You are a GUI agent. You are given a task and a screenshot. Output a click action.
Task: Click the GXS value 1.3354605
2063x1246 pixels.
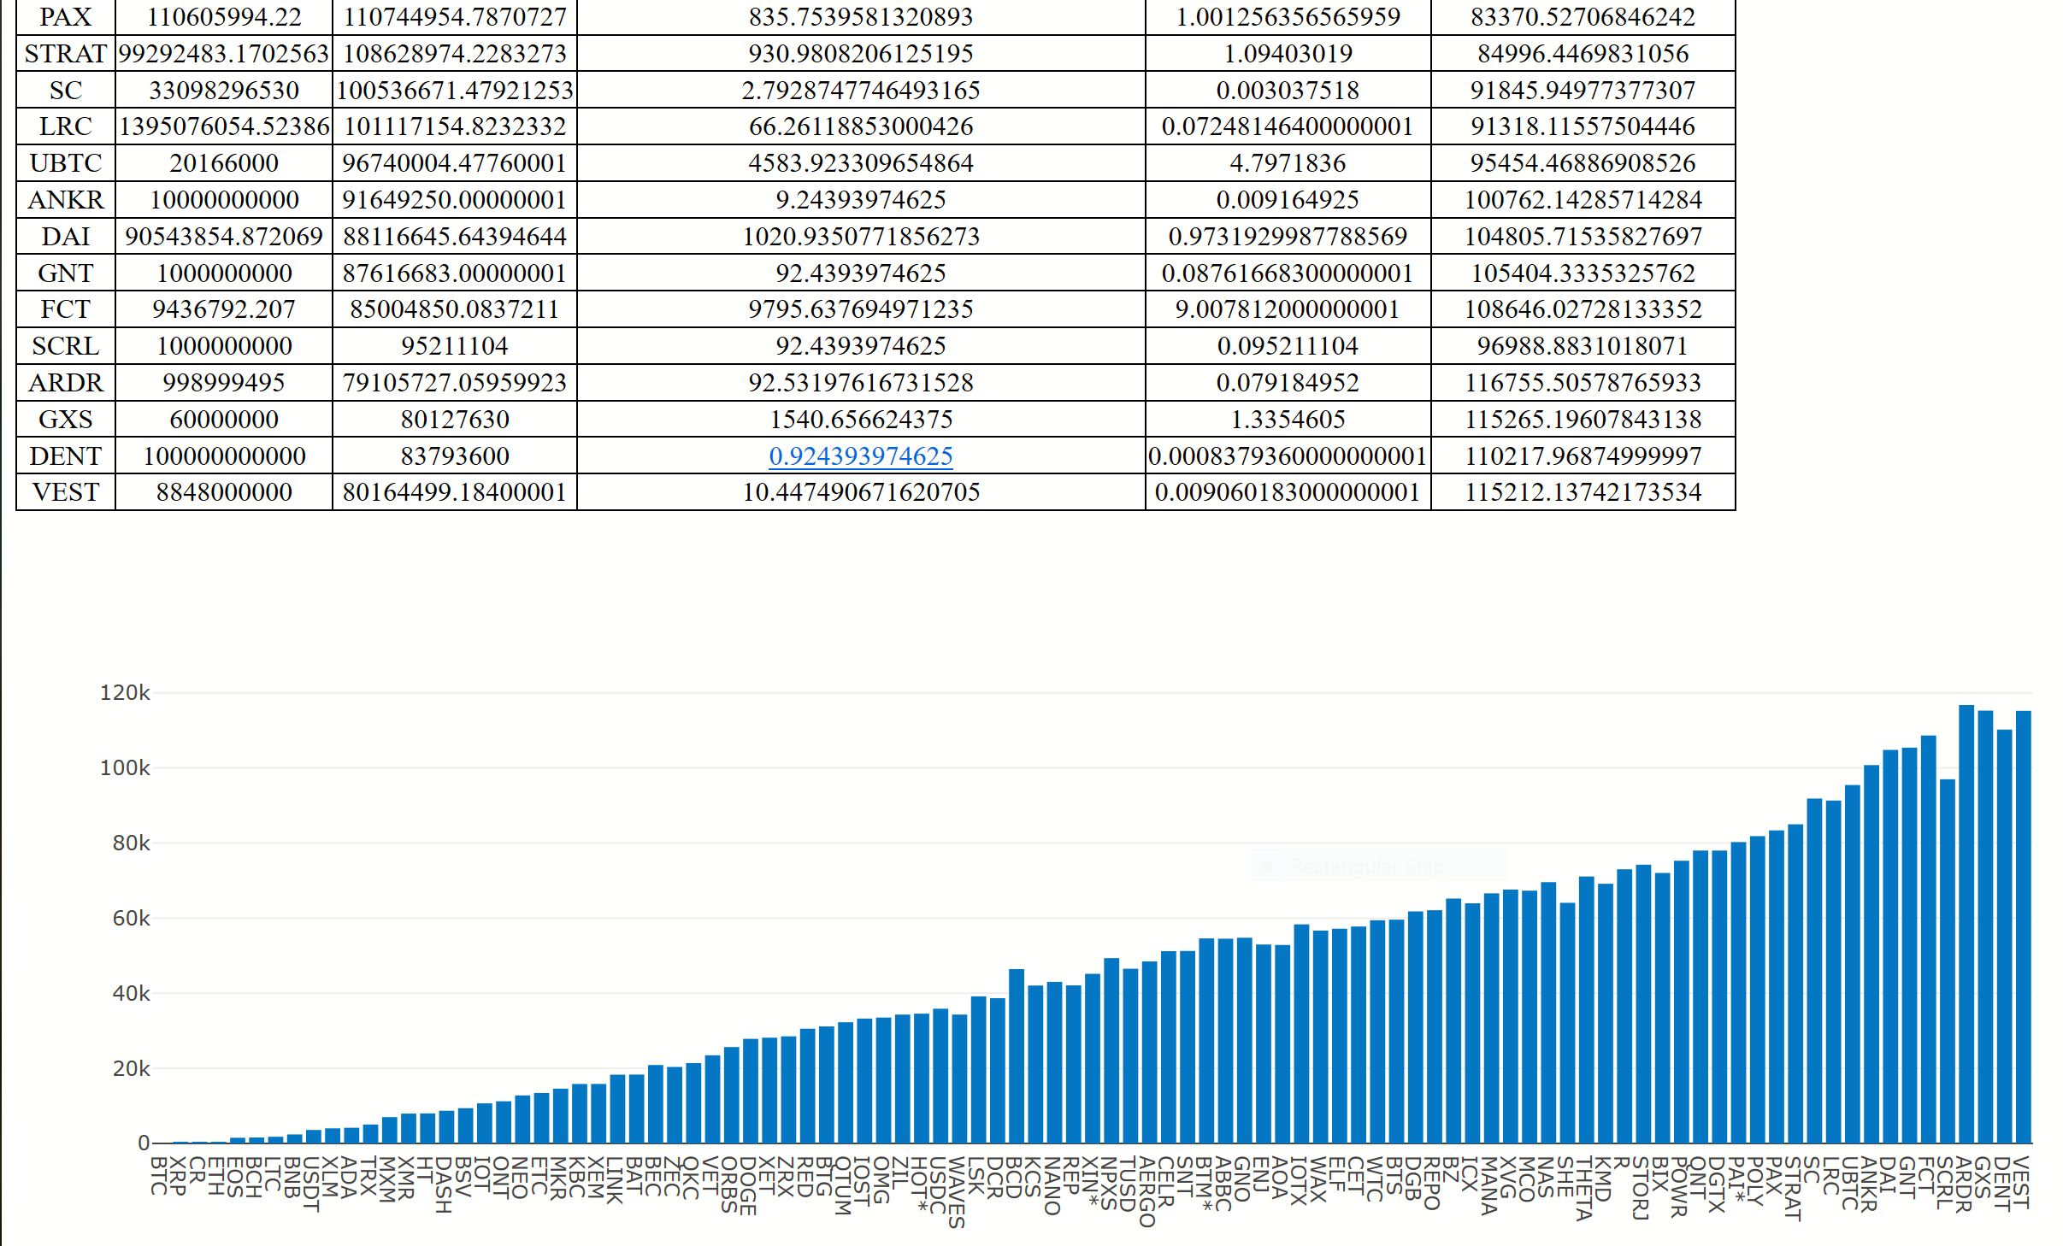click(x=1288, y=420)
